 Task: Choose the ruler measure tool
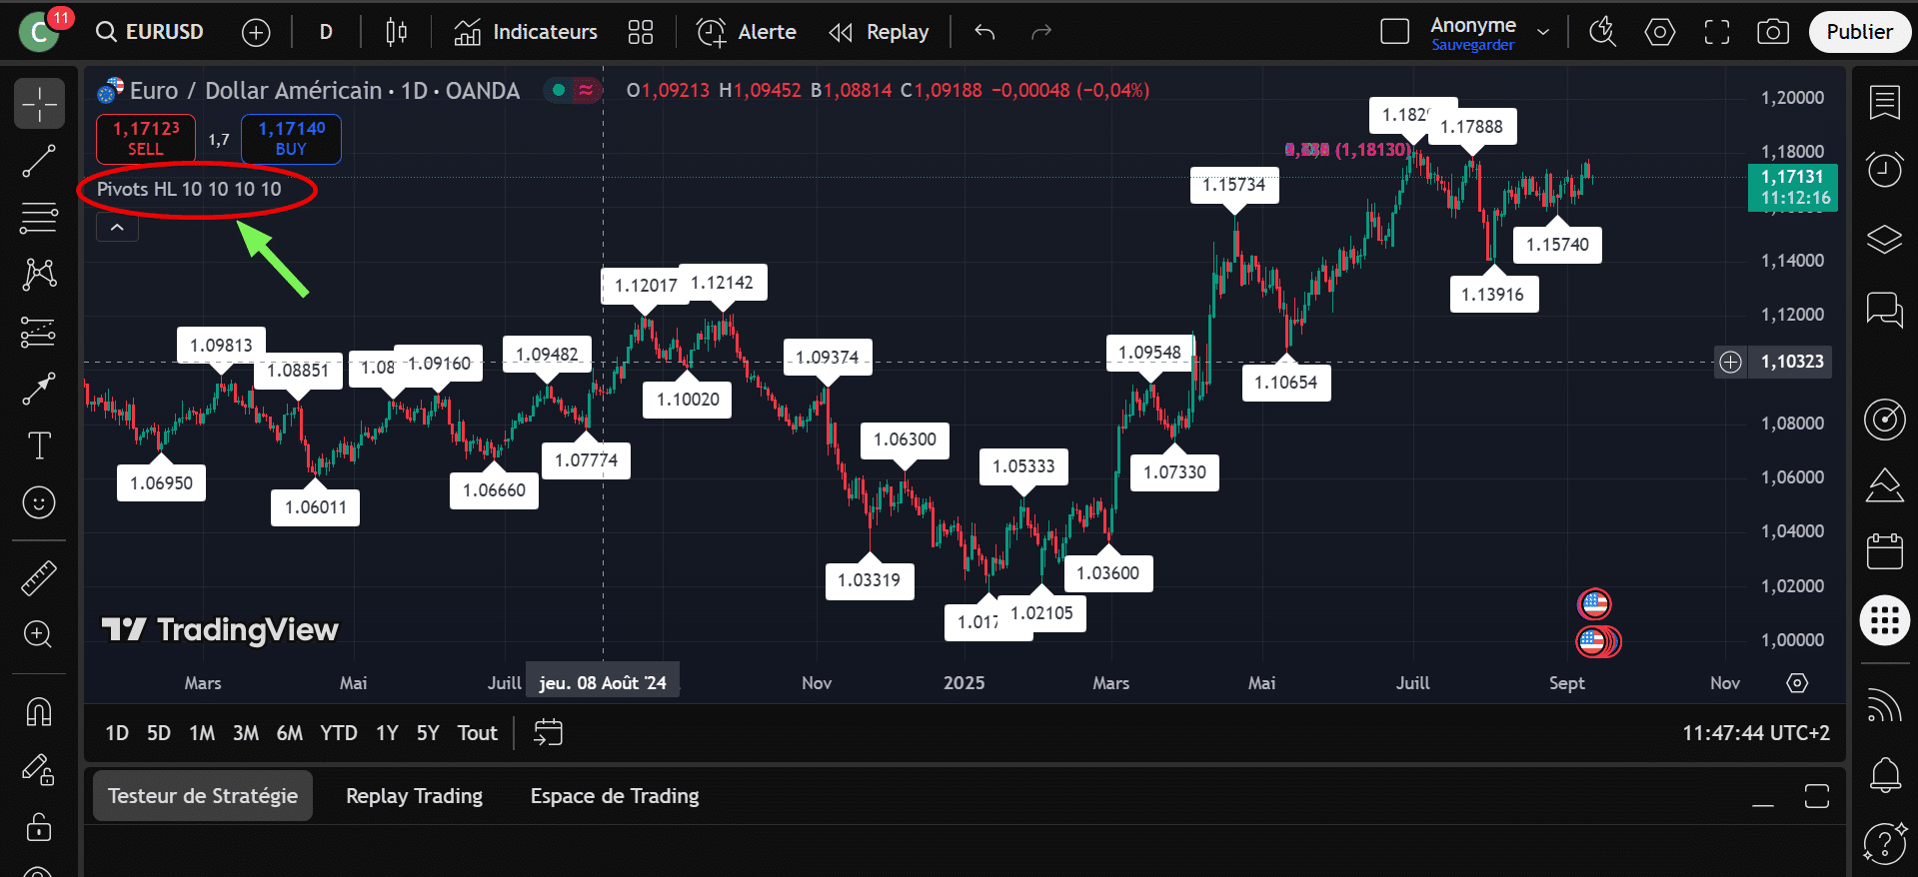(39, 577)
